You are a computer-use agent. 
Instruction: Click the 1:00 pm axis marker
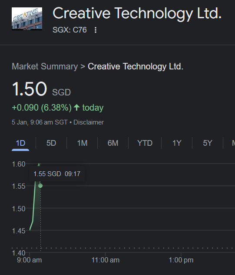click(x=181, y=260)
